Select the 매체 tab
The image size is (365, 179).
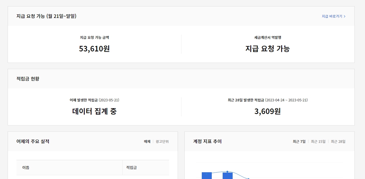pyautogui.click(x=146, y=141)
